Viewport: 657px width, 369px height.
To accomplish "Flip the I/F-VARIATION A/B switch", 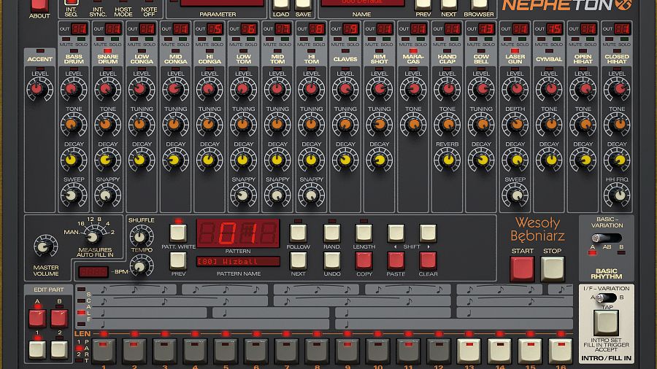I will [607, 298].
